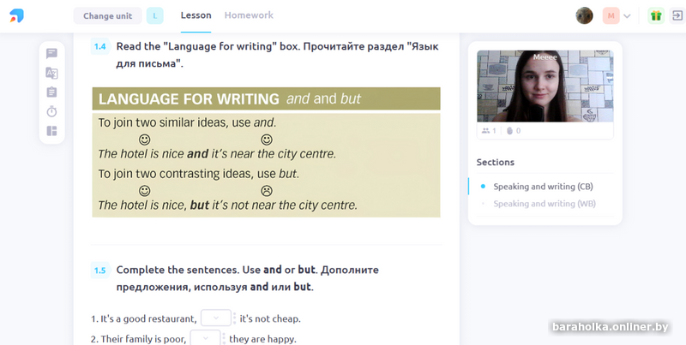Switch to the Homework tab

click(249, 15)
